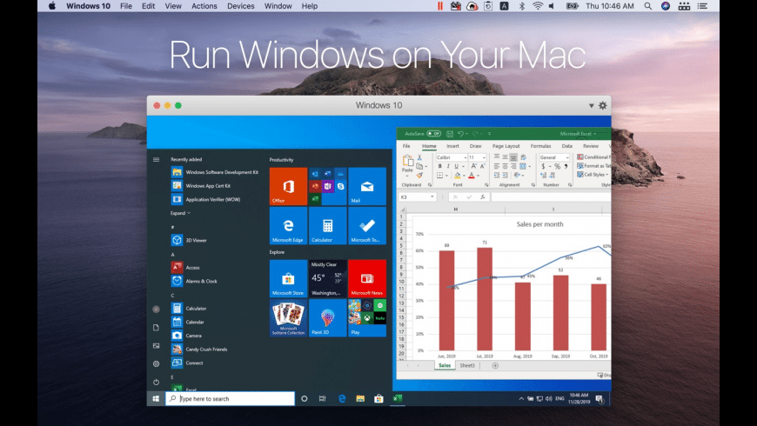Click the Wrap Text icon in Alignment group

(x=523, y=157)
